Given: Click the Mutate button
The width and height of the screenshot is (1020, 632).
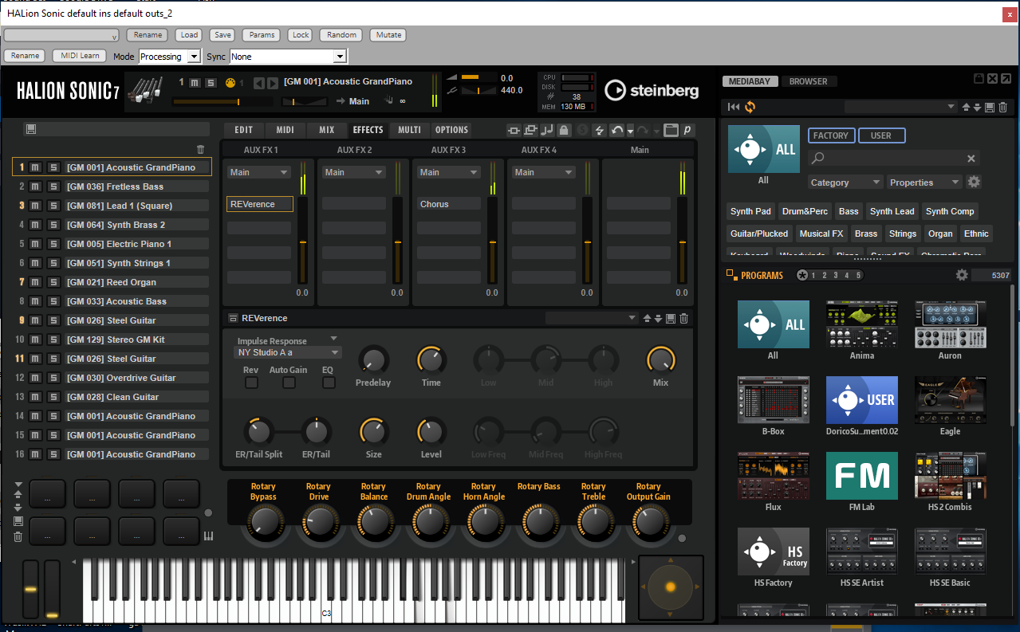Looking at the screenshot, I should tap(388, 35).
